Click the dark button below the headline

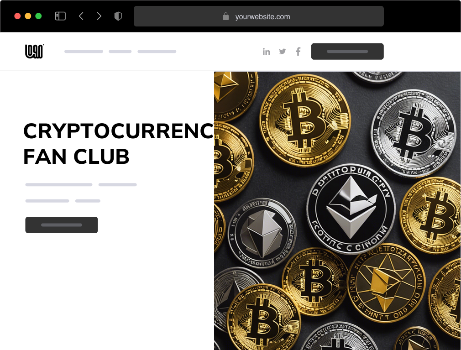point(62,225)
